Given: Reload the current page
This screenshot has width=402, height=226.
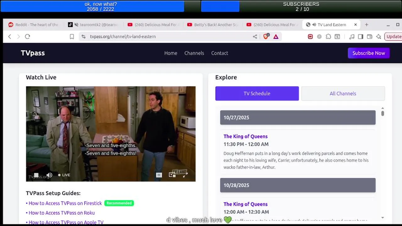Looking at the screenshot, I should click(x=27, y=36).
